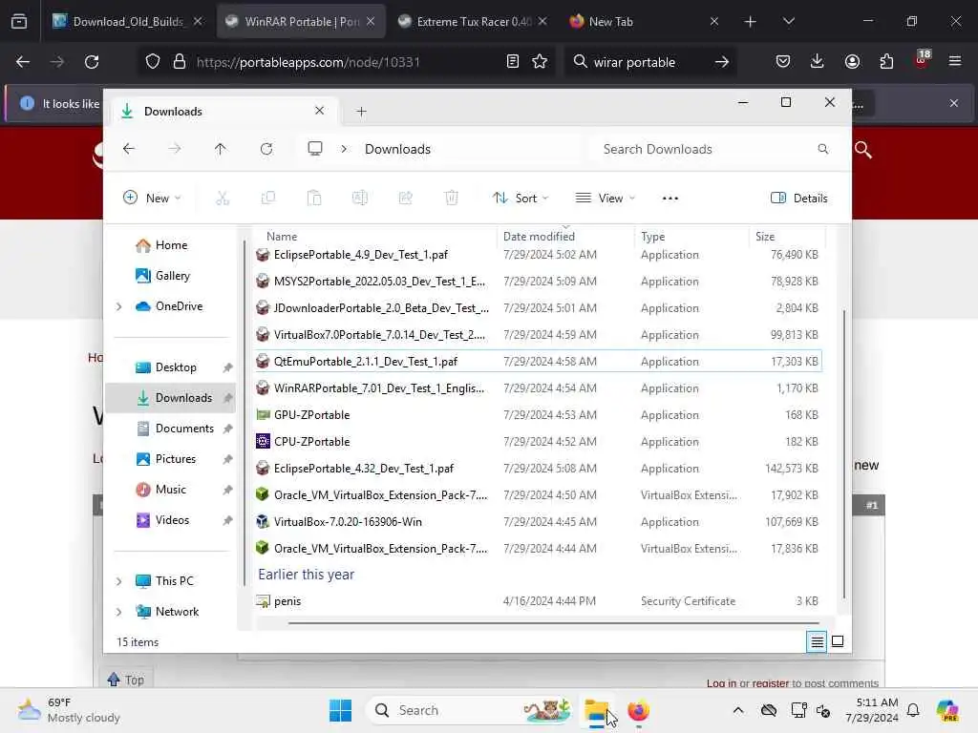The height and width of the screenshot is (733, 978).
Task: Show hidden system tray icons
Action: 738,710
